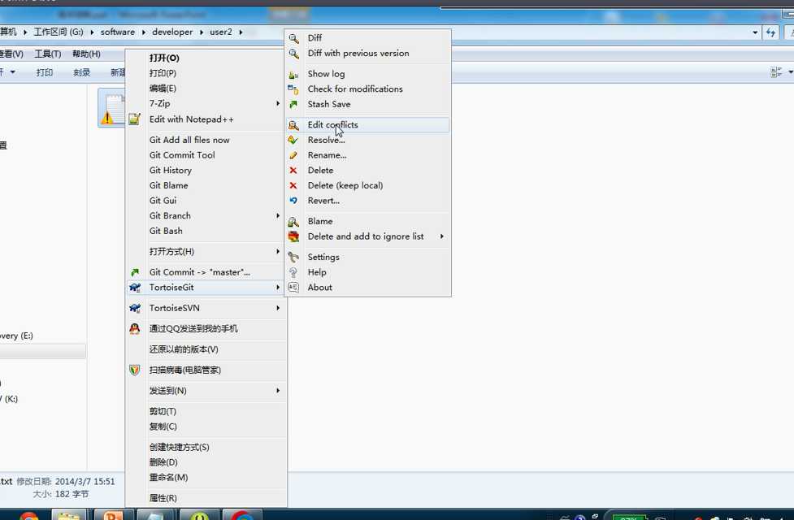794x520 pixels.
Task: Choose 打印(P) in context menu
Action: point(163,73)
